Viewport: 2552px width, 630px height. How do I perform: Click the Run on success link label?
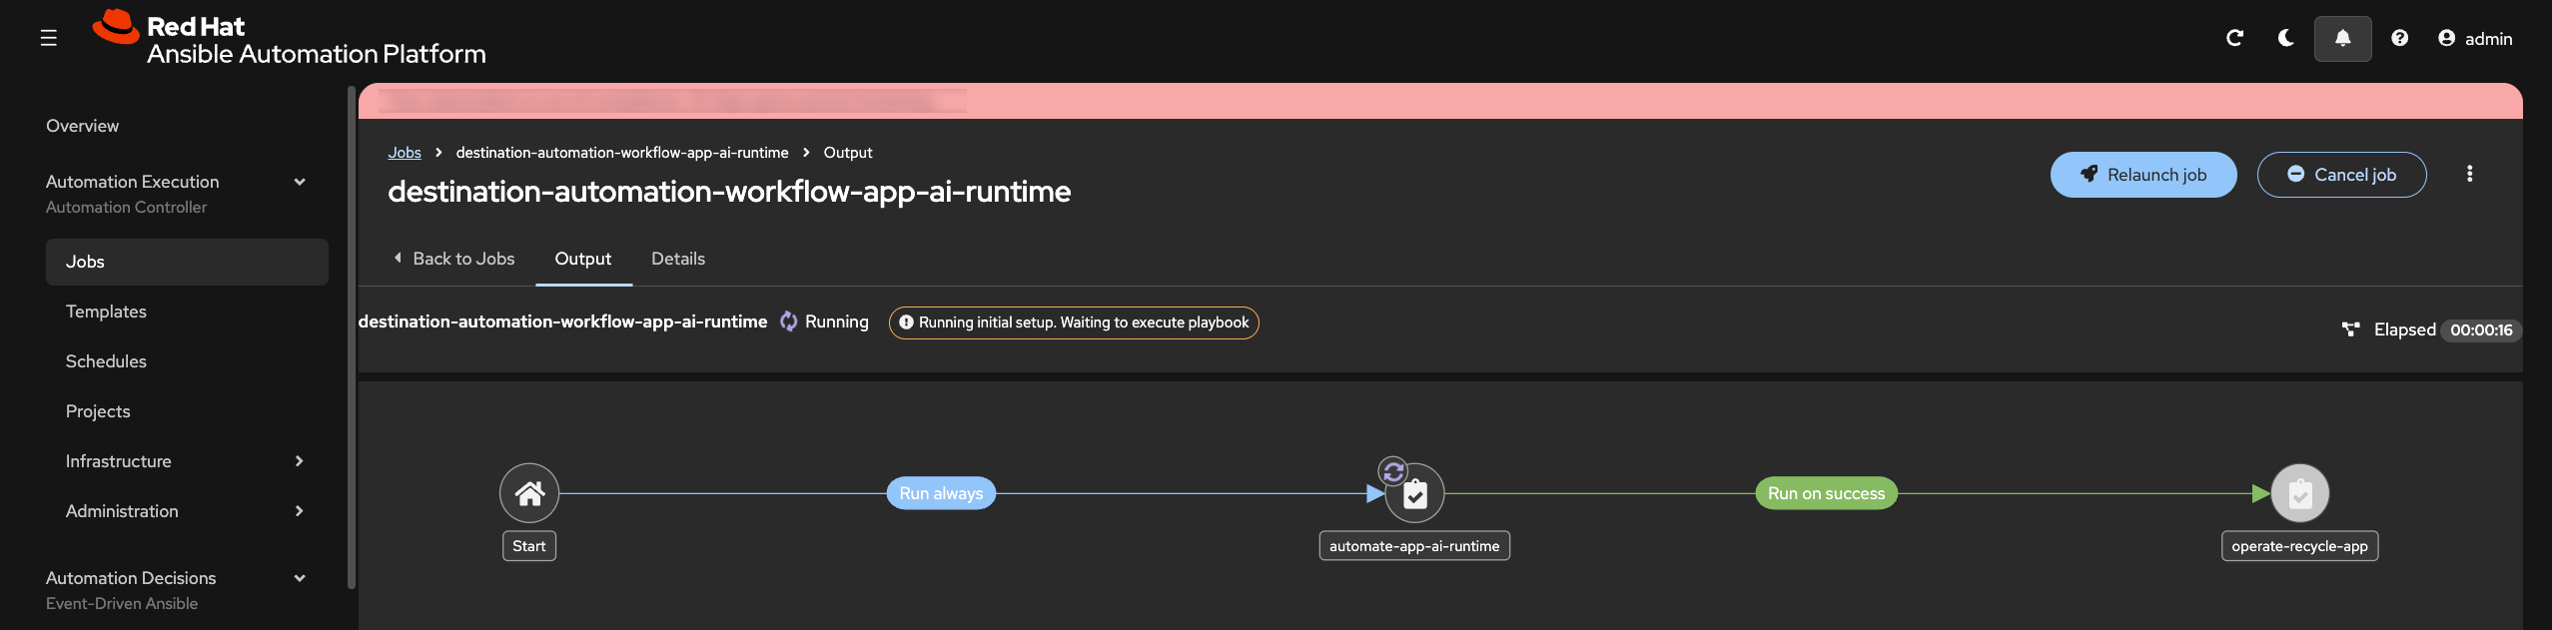[1826, 493]
